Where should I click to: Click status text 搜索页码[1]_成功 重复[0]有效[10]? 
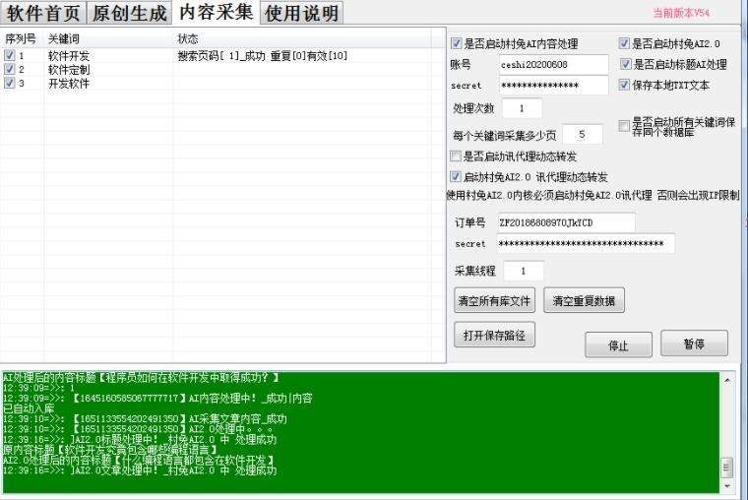(263, 56)
